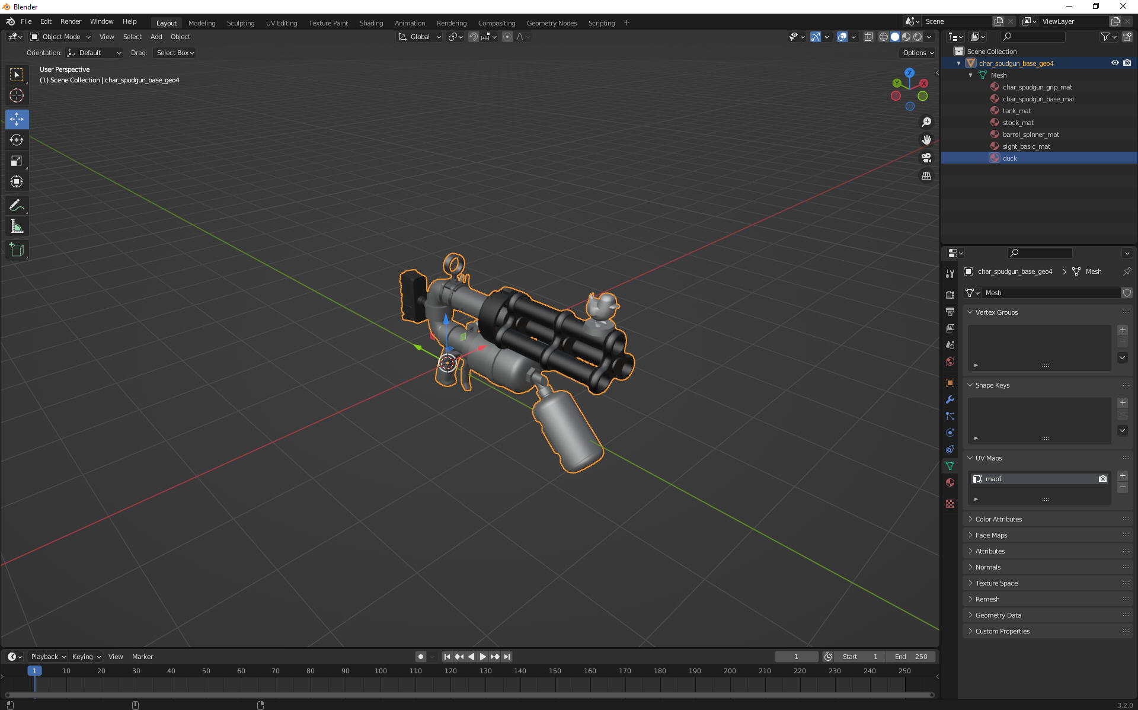Viewport: 1138px width, 710px height.
Task: Open the Orientation Default dropdown
Action: tap(94, 53)
